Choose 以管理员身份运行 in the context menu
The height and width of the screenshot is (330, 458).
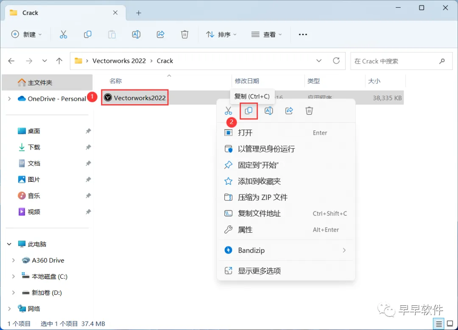click(x=286, y=149)
